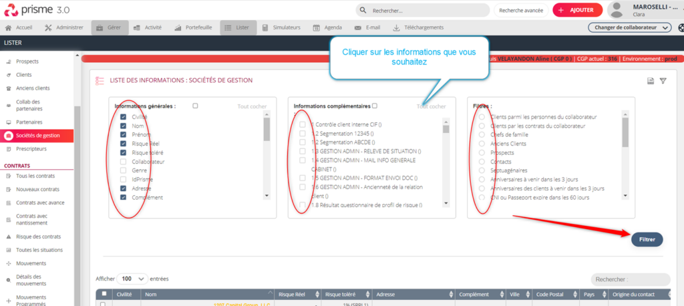Uncheck the Civilité checkbox
684x306 pixels.
coord(124,116)
